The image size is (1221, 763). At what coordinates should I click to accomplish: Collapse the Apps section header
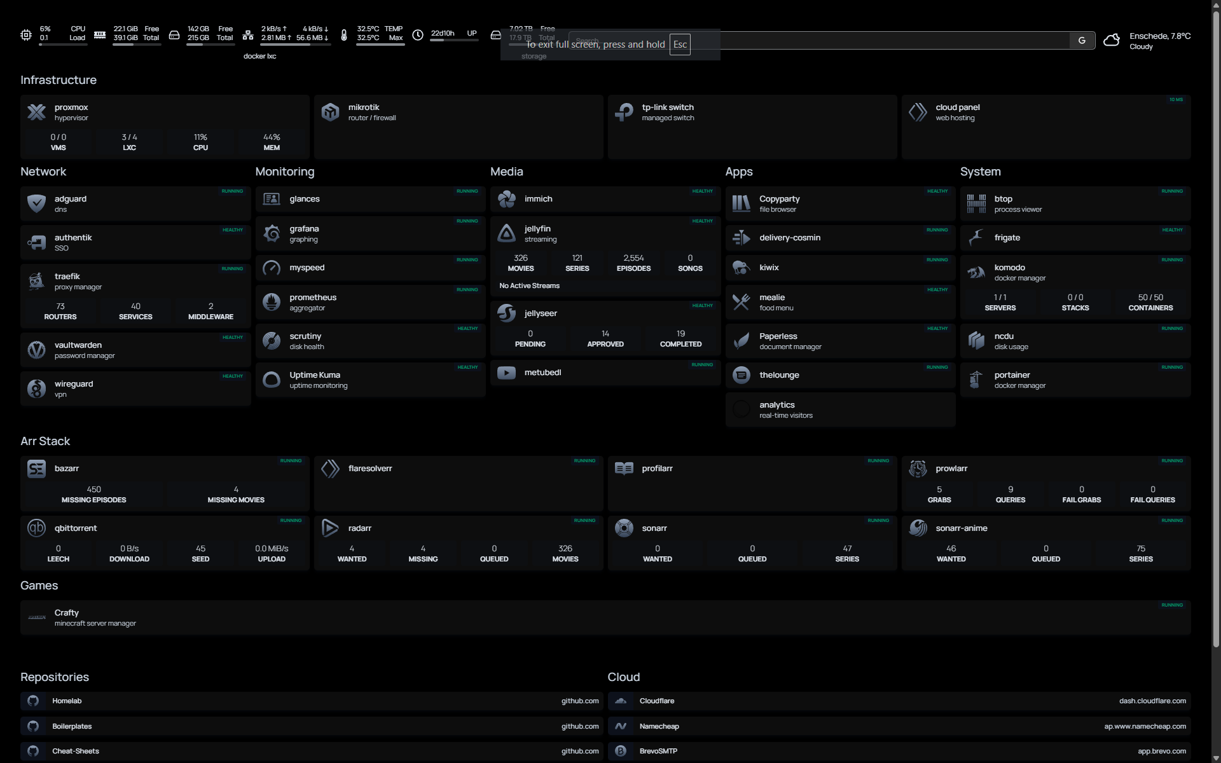(x=739, y=172)
